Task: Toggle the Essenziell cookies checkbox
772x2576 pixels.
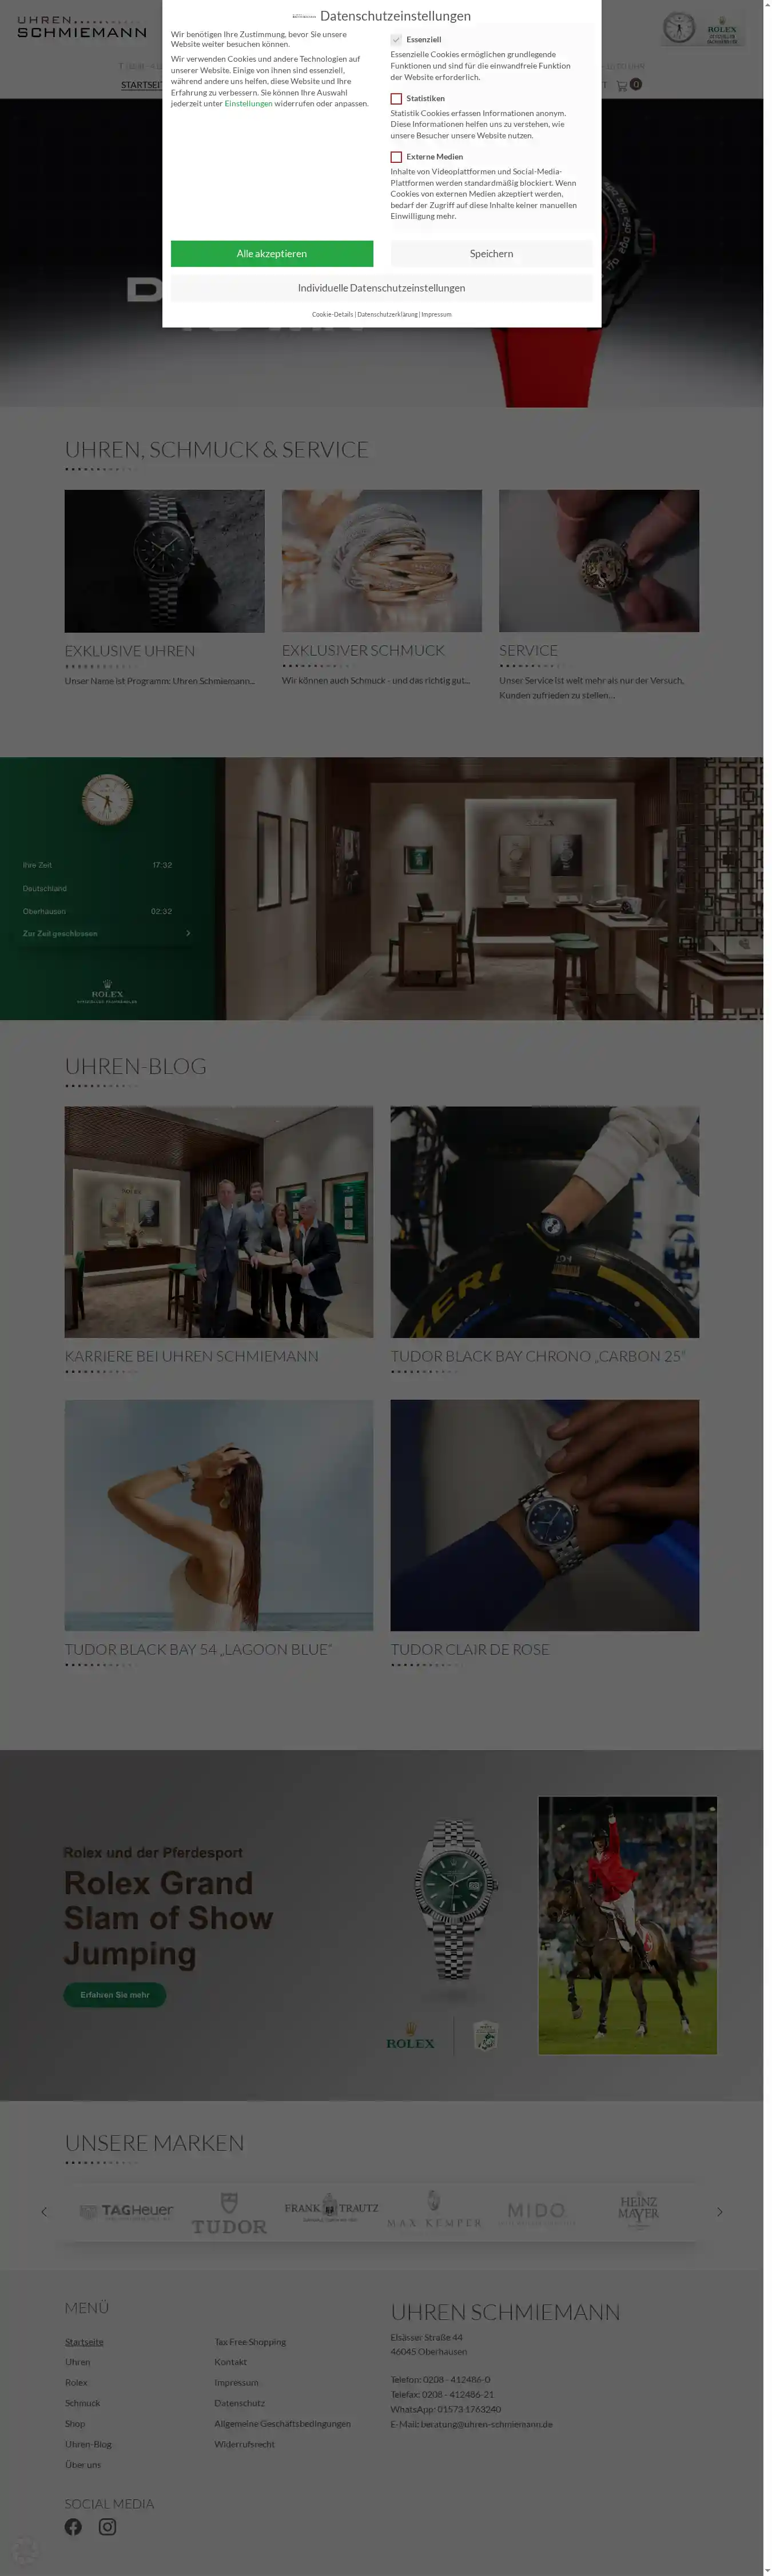Action: (396, 40)
